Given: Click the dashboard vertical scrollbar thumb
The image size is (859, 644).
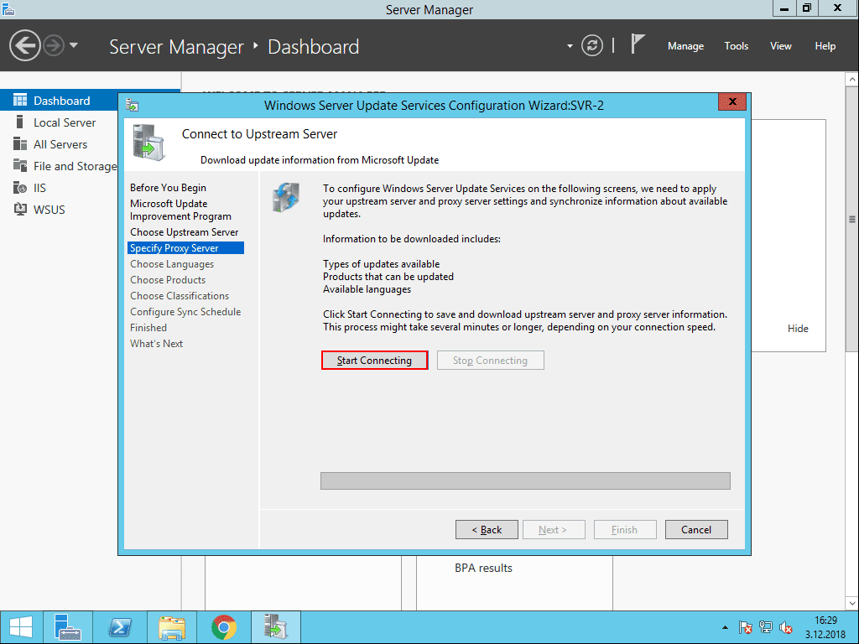Looking at the screenshot, I should 852,219.
